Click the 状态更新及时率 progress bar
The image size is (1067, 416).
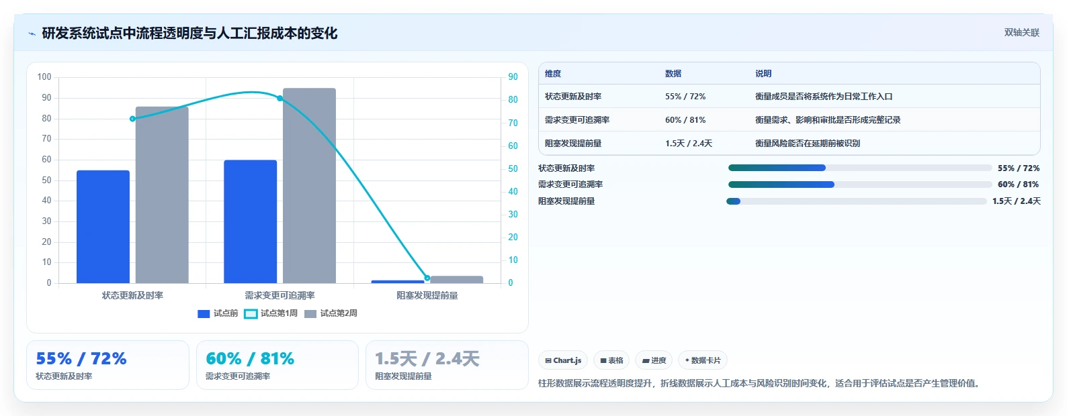(860, 168)
